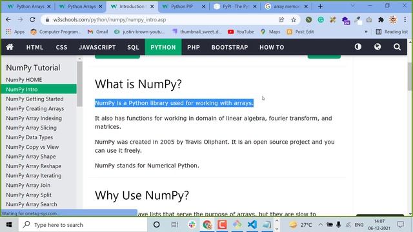Click the Grammarly extension icon
The width and height of the screenshot is (413, 232).
pyautogui.click(x=321, y=20)
